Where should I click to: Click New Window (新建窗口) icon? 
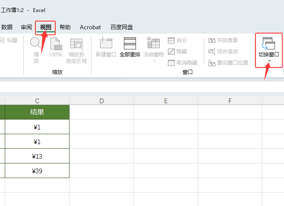pyautogui.click(x=106, y=43)
